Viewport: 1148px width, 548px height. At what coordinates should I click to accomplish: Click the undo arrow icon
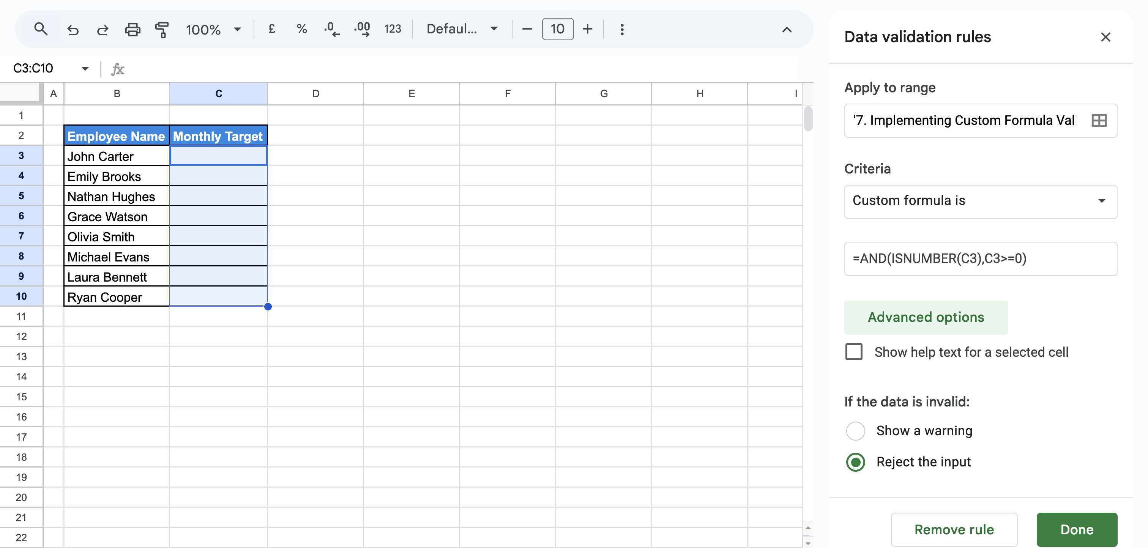tap(73, 29)
